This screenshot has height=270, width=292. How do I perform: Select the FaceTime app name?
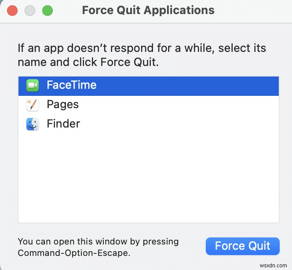(71, 85)
